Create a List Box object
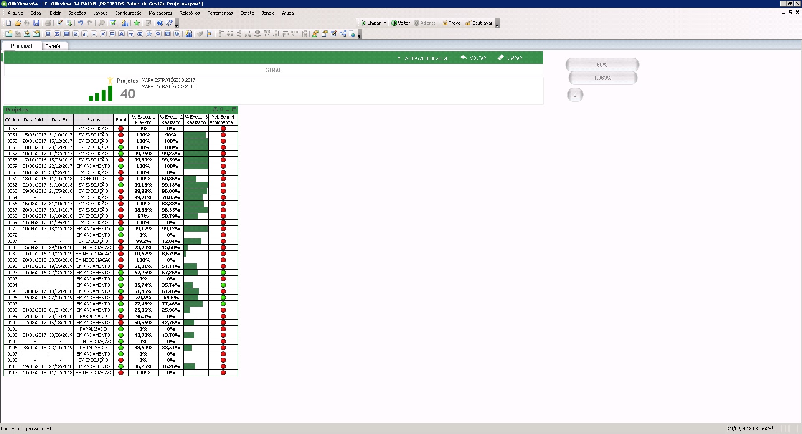Viewport: 802px width, 434px height. (48, 34)
